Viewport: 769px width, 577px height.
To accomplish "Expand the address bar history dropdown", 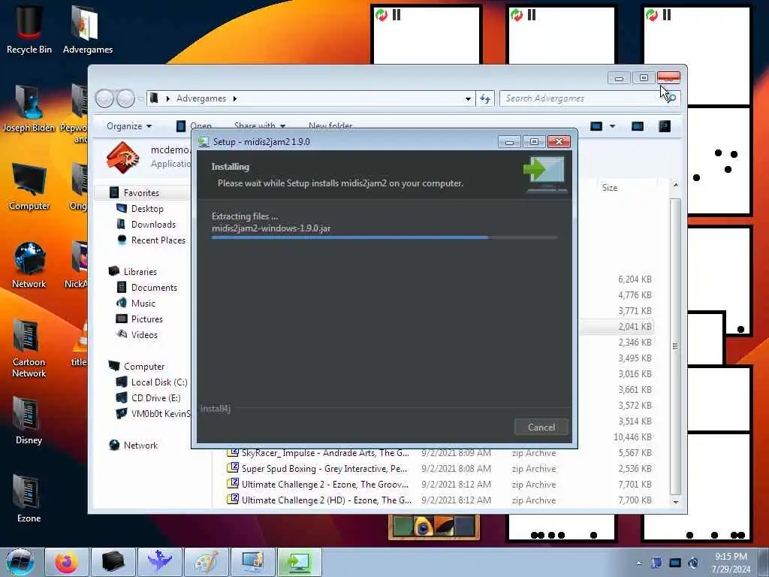I will click(x=468, y=98).
